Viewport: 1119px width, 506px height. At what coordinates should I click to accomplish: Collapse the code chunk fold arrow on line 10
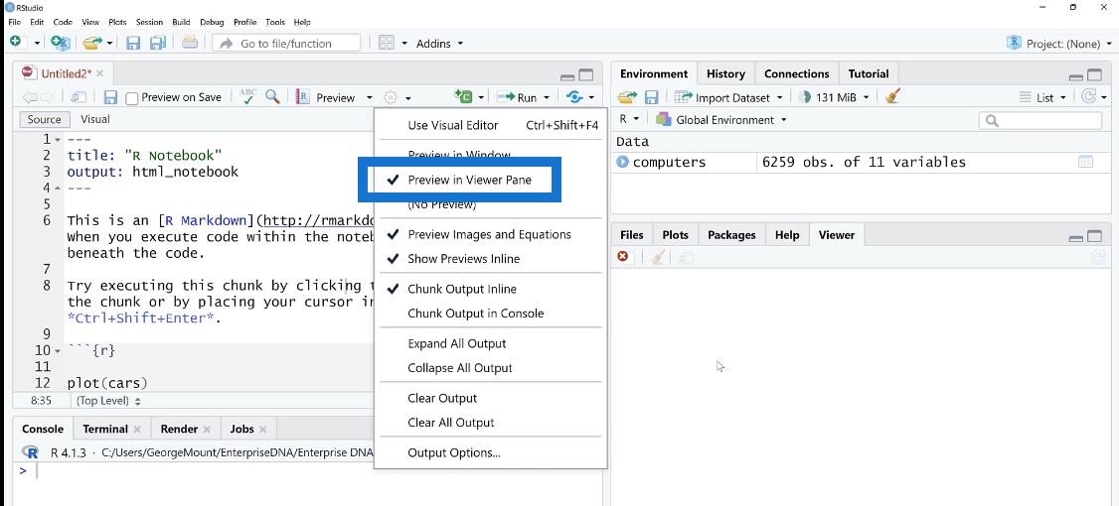tap(58, 351)
